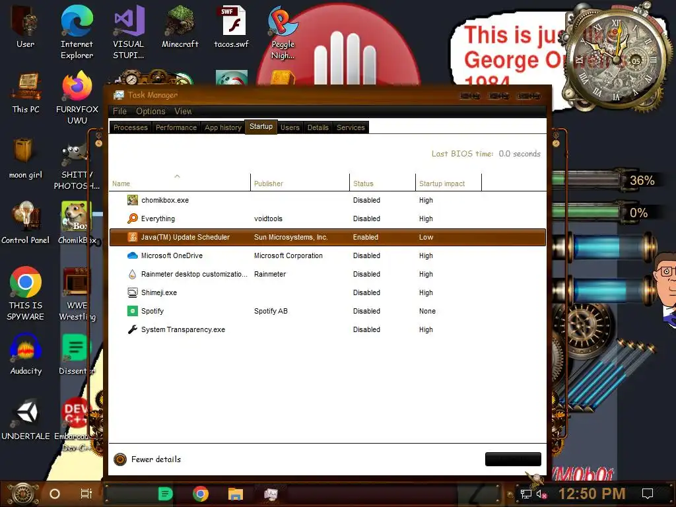Viewport: 676px width, 507px height.
Task: Click the Enabled status of Java
Action: tap(366, 237)
